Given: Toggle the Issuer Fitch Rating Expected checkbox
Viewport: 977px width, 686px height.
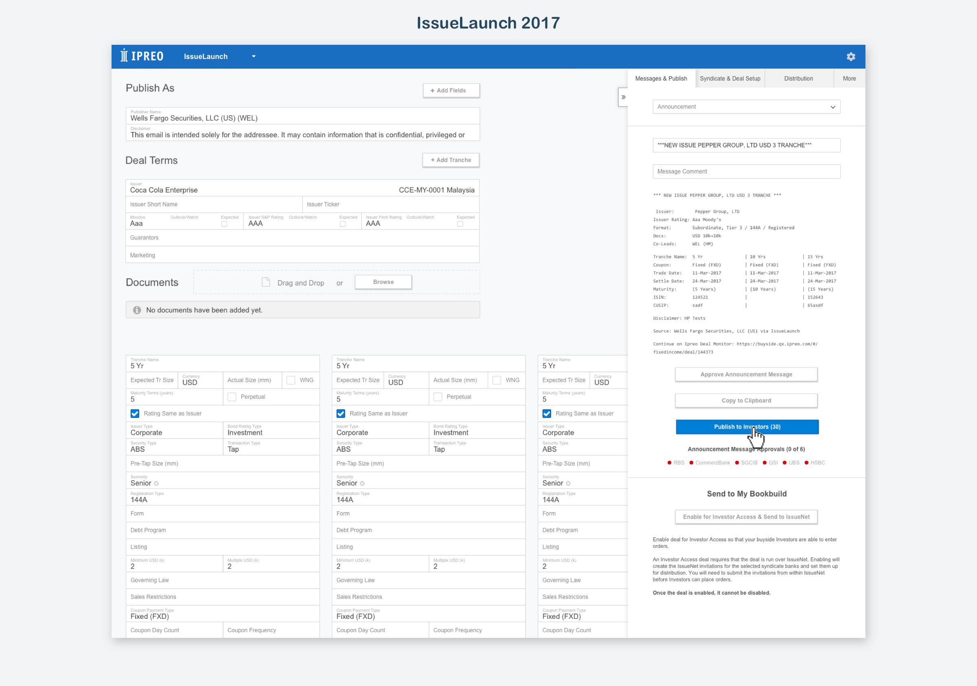Looking at the screenshot, I should (460, 224).
